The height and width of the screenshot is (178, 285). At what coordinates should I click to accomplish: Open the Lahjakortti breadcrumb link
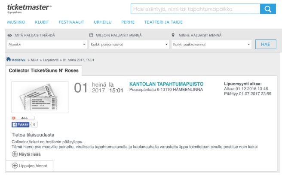pyautogui.click(x=51, y=60)
